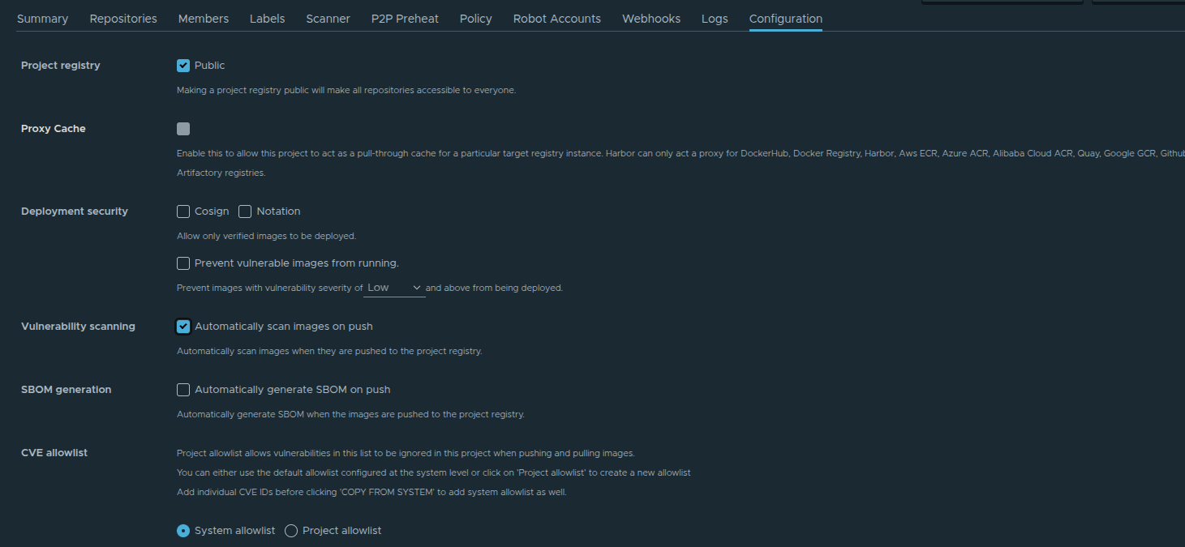
Task: Uncheck the Public project registry checkbox
Action: coord(183,66)
